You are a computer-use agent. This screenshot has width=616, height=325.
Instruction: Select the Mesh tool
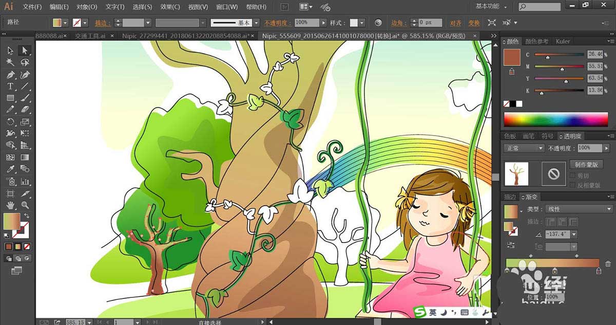[10, 157]
